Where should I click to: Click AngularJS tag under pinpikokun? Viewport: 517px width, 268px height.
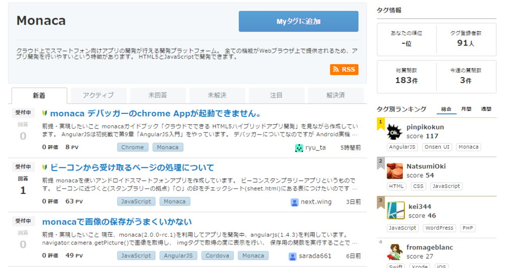coord(402,147)
